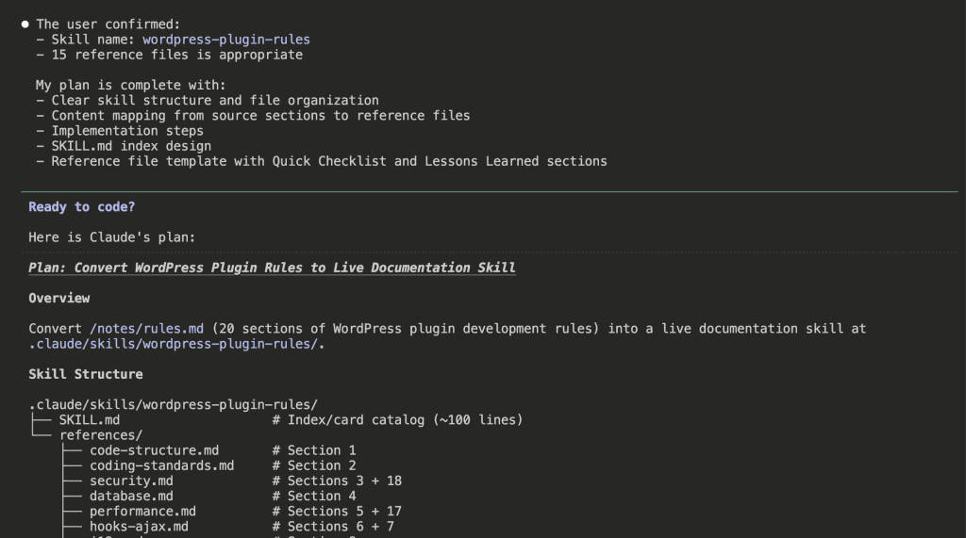Click 'My plan is complete with:' line
The height and width of the screenshot is (538, 966).
click(130, 85)
